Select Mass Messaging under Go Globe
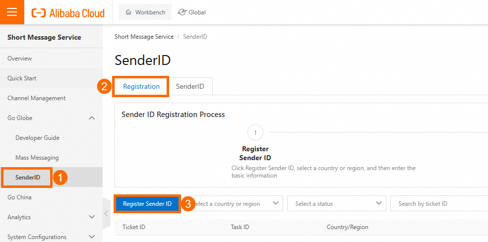 point(37,158)
